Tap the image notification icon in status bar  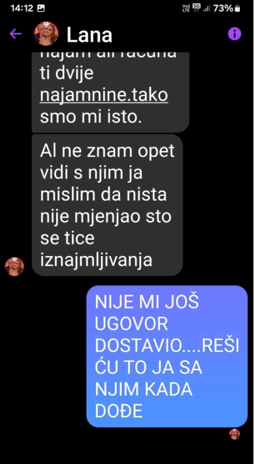click(41, 9)
